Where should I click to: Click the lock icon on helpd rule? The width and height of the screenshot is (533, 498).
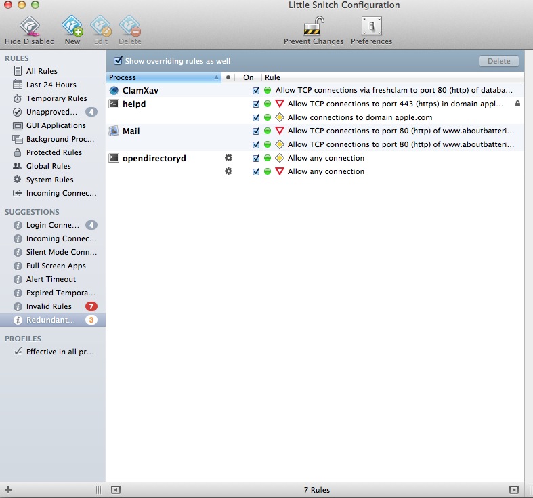517,104
